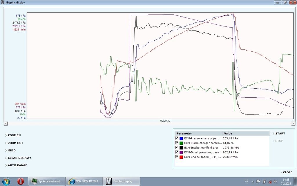Select value 932,19 hPa in table
Image resolution: width=297 pixels, height=186 pixels.
(230, 152)
